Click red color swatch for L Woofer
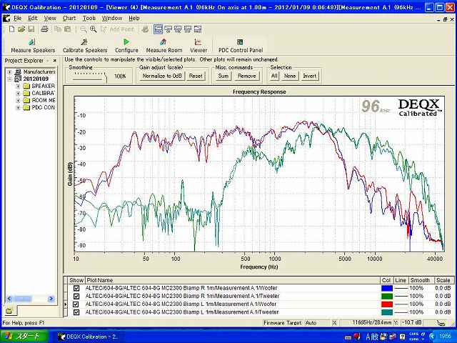 click(x=387, y=304)
